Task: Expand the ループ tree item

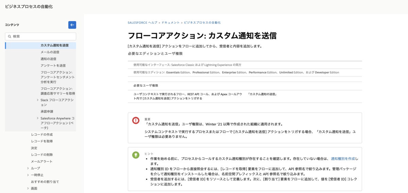Action: coord(28,168)
